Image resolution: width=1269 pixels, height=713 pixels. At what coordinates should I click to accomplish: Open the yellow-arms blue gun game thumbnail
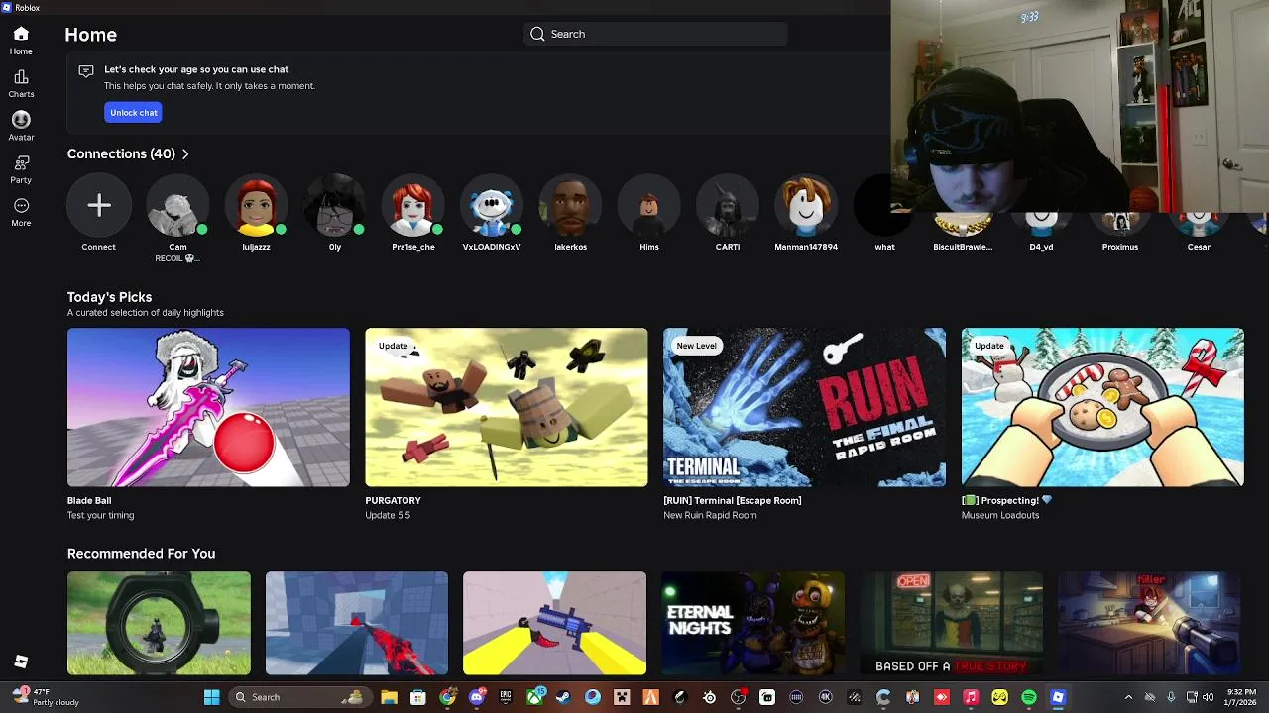pos(554,623)
